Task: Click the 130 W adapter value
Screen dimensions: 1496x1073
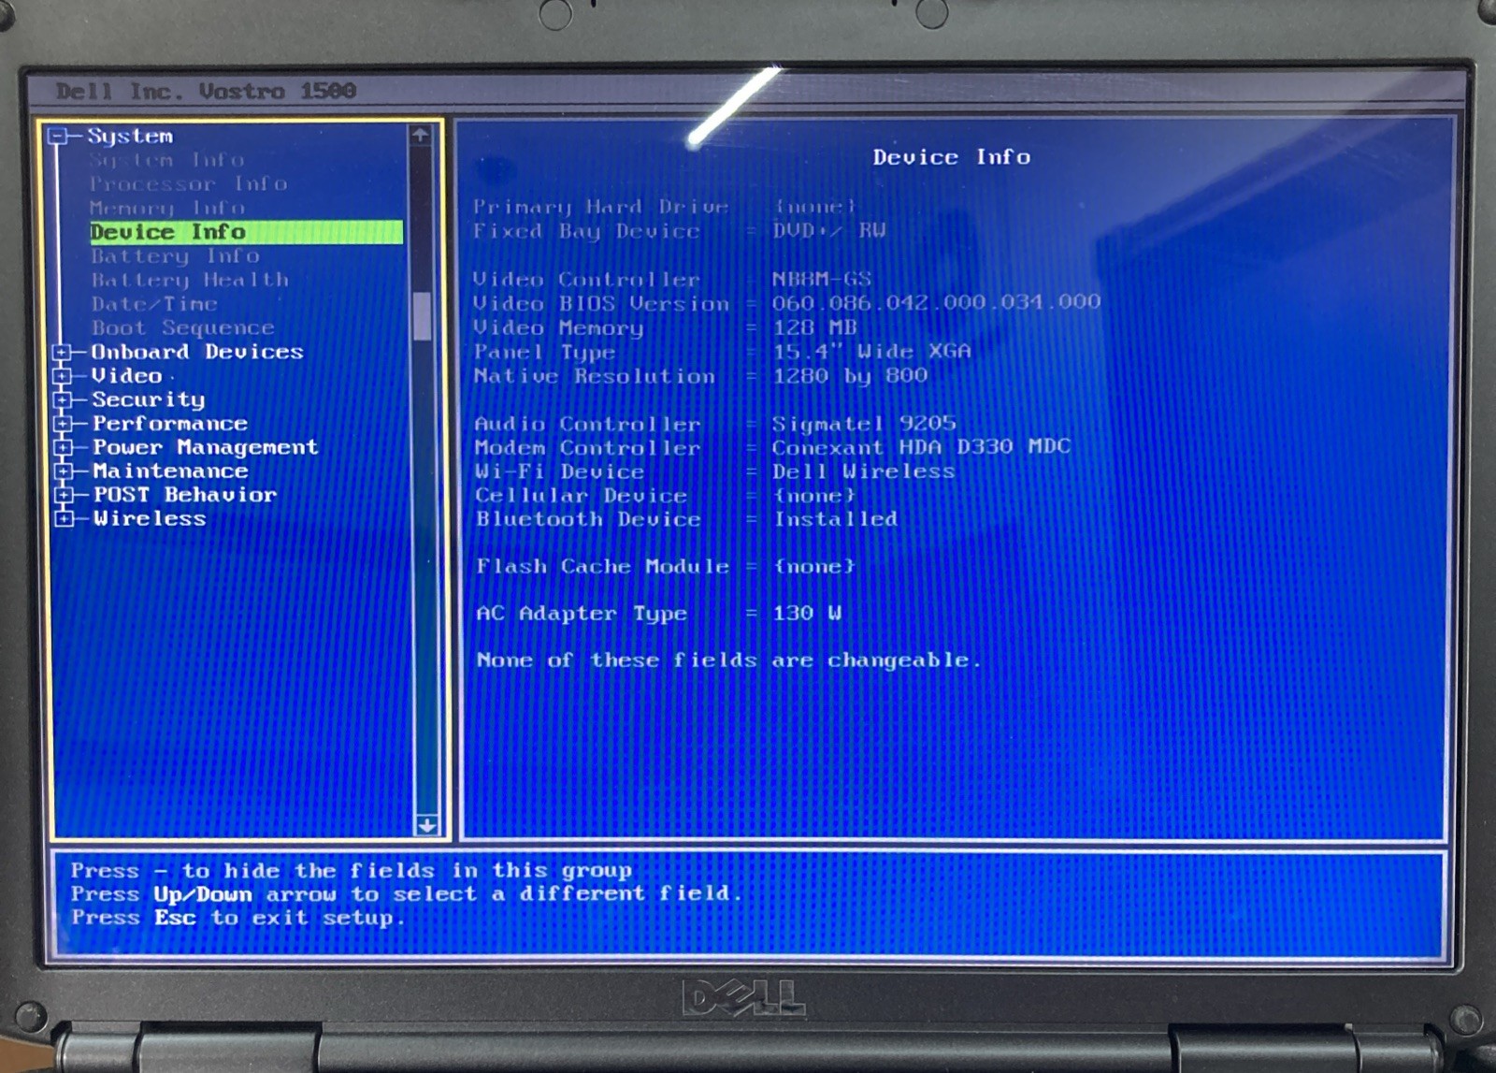Action: tap(808, 614)
